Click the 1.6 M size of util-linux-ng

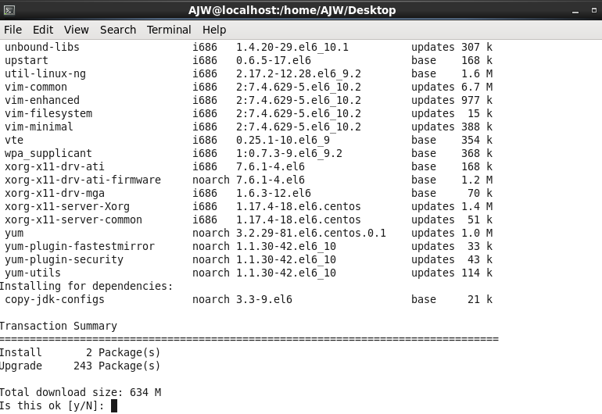pos(477,73)
